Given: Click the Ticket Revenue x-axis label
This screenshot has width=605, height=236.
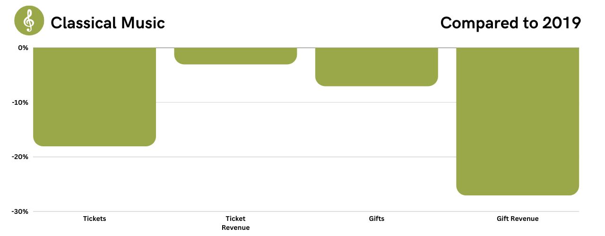Looking at the screenshot, I should [235, 223].
